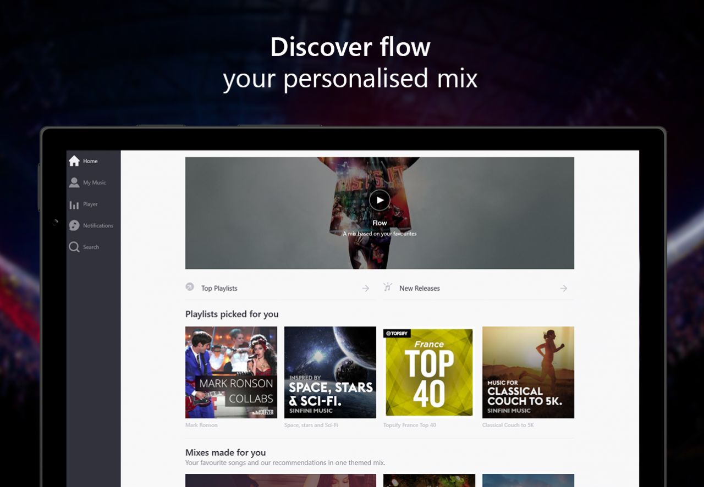Click the Top Playlists label

click(x=219, y=288)
